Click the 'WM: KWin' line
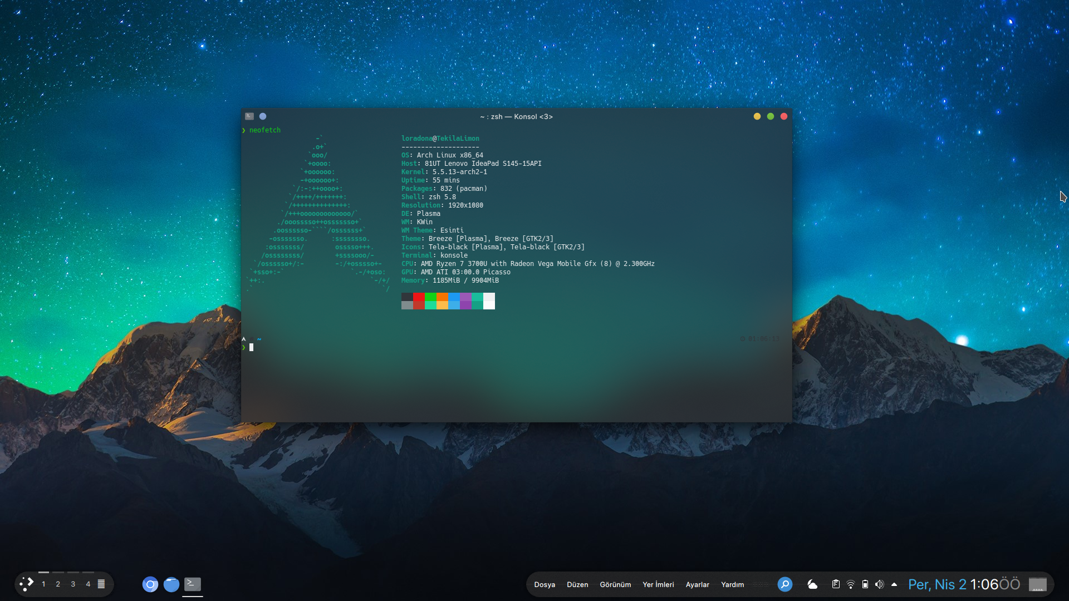 click(x=417, y=222)
